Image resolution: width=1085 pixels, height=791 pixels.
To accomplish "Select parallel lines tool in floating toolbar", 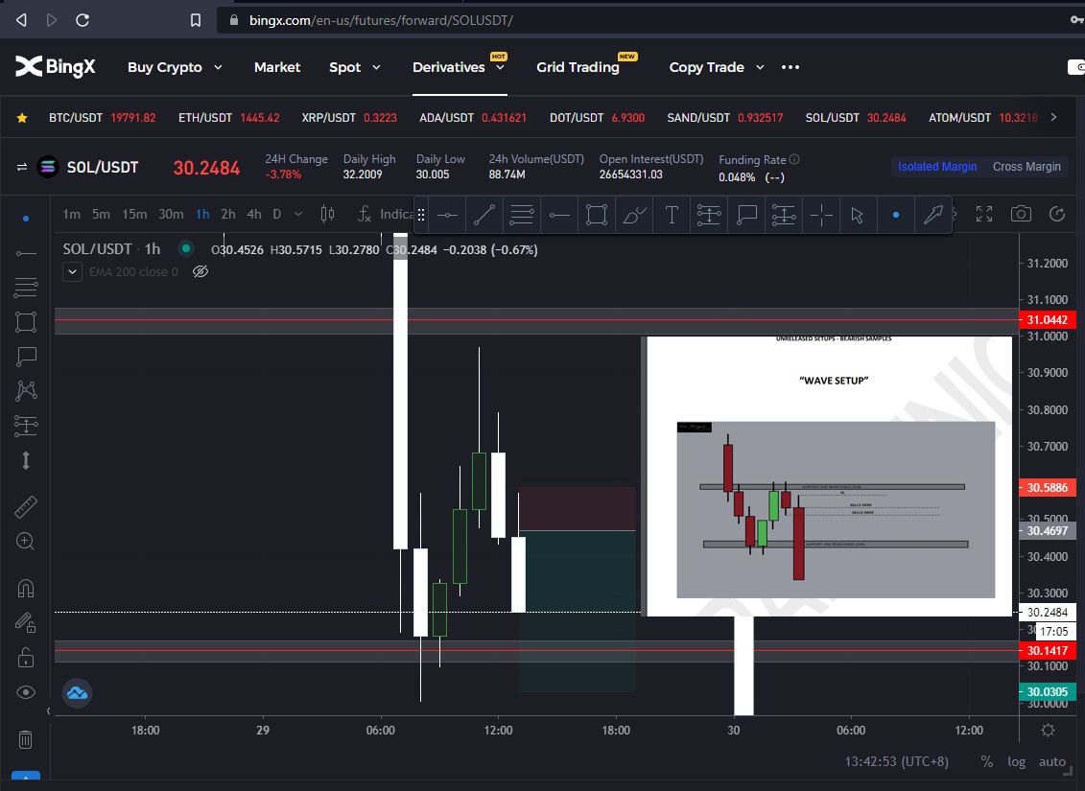I will tap(521, 215).
